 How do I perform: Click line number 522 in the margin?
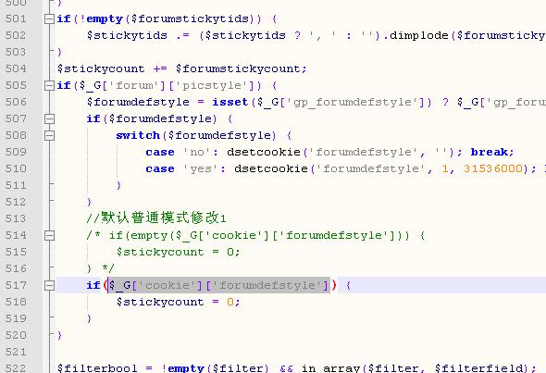pos(16,368)
